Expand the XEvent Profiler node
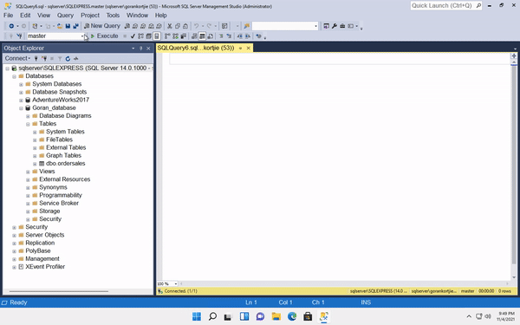Viewport: 520px width, 325px height. [14, 267]
